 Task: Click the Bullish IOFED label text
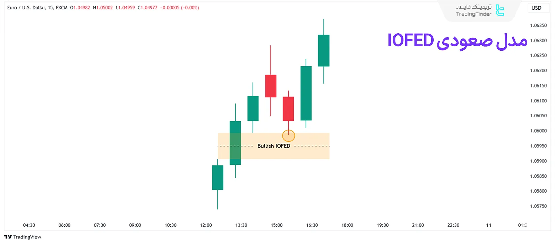pyautogui.click(x=274, y=146)
